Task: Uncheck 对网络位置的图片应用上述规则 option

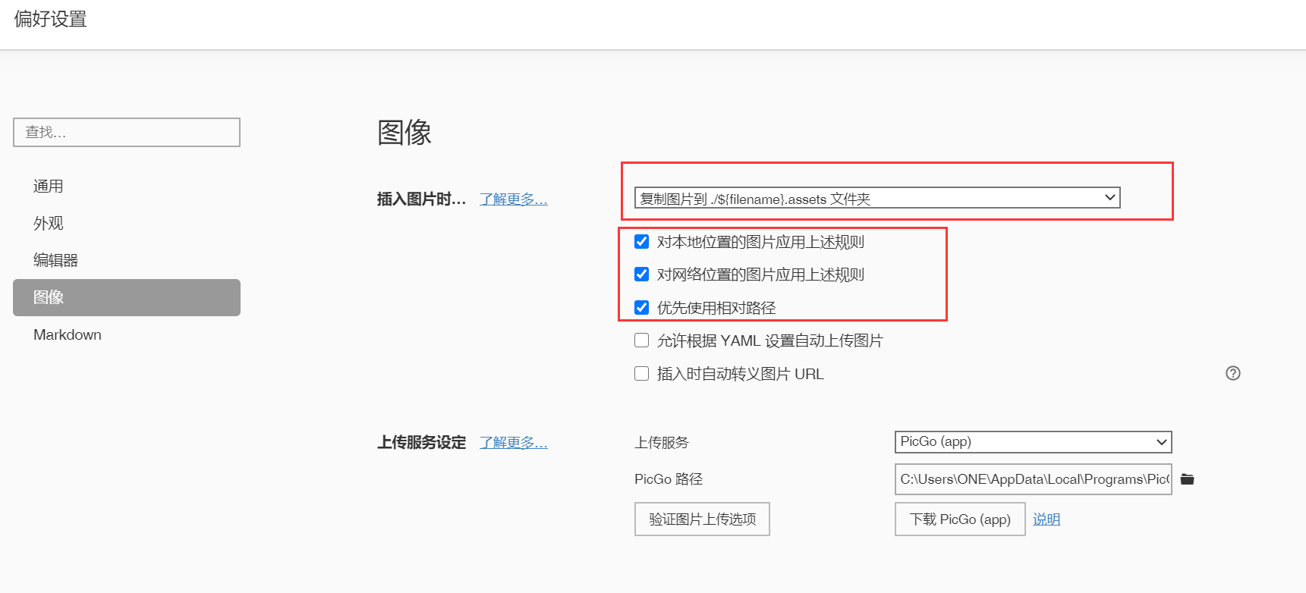Action: coord(642,275)
